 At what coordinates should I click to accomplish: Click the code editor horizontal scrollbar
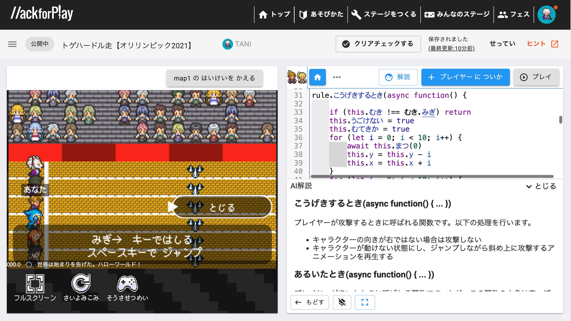(x=432, y=176)
